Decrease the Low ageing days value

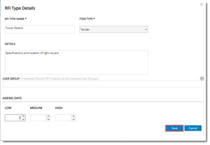23,119
